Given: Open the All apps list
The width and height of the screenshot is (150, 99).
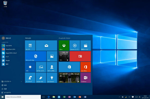Looking at the screenshot, I should (x=6, y=93).
